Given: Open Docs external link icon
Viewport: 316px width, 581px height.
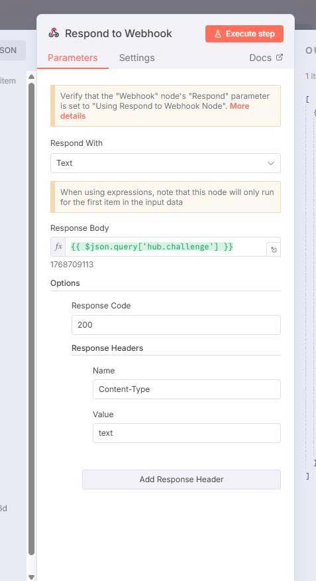Looking at the screenshot, I should [x=280, y=58].
